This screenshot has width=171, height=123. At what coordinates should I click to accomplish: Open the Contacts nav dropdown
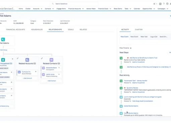[x=53, y=9]
